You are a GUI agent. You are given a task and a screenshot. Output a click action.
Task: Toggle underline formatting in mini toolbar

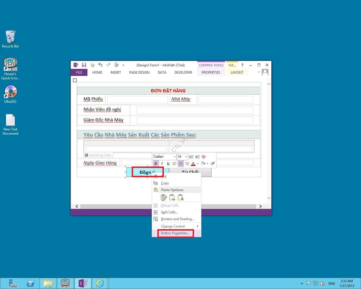(168, 164)
